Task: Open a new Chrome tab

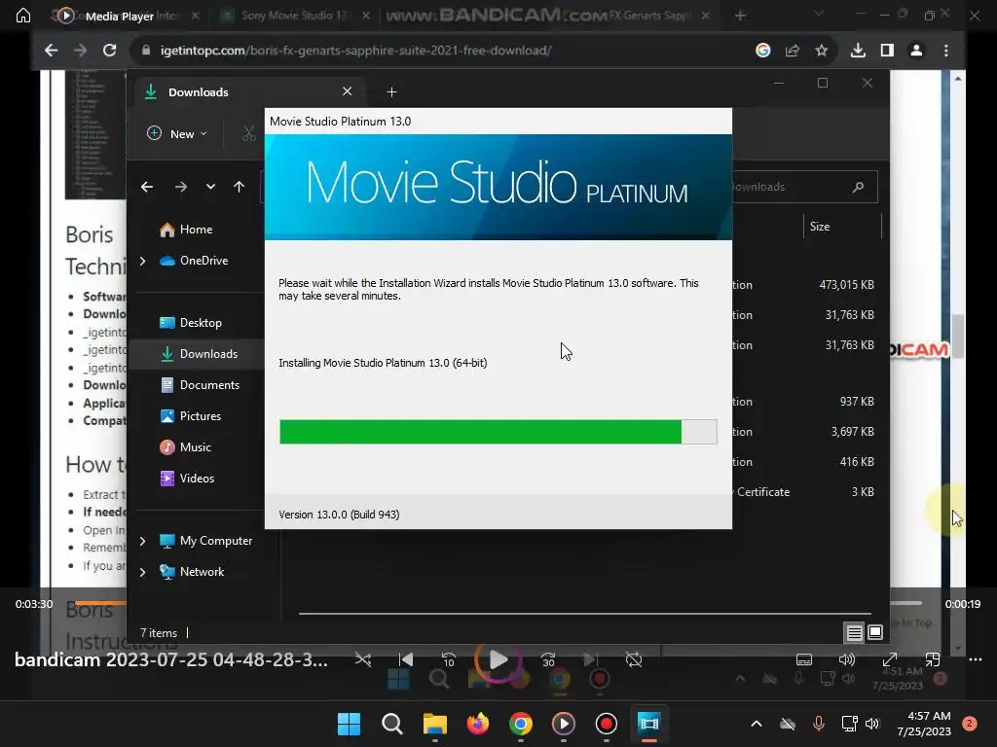Action: pos(740,16)
